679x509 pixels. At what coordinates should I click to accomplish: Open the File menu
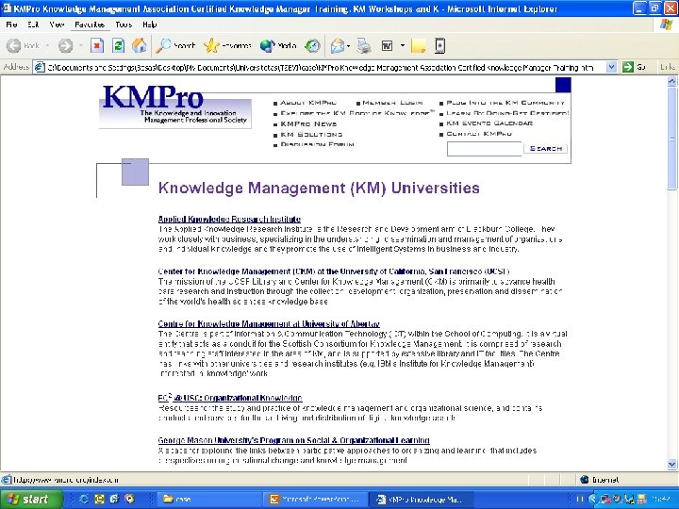(11, 25)
